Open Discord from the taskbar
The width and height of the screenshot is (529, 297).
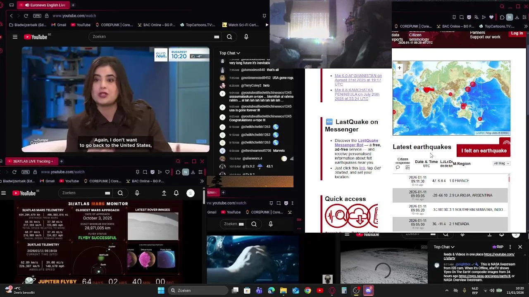(x=368, y=290)
